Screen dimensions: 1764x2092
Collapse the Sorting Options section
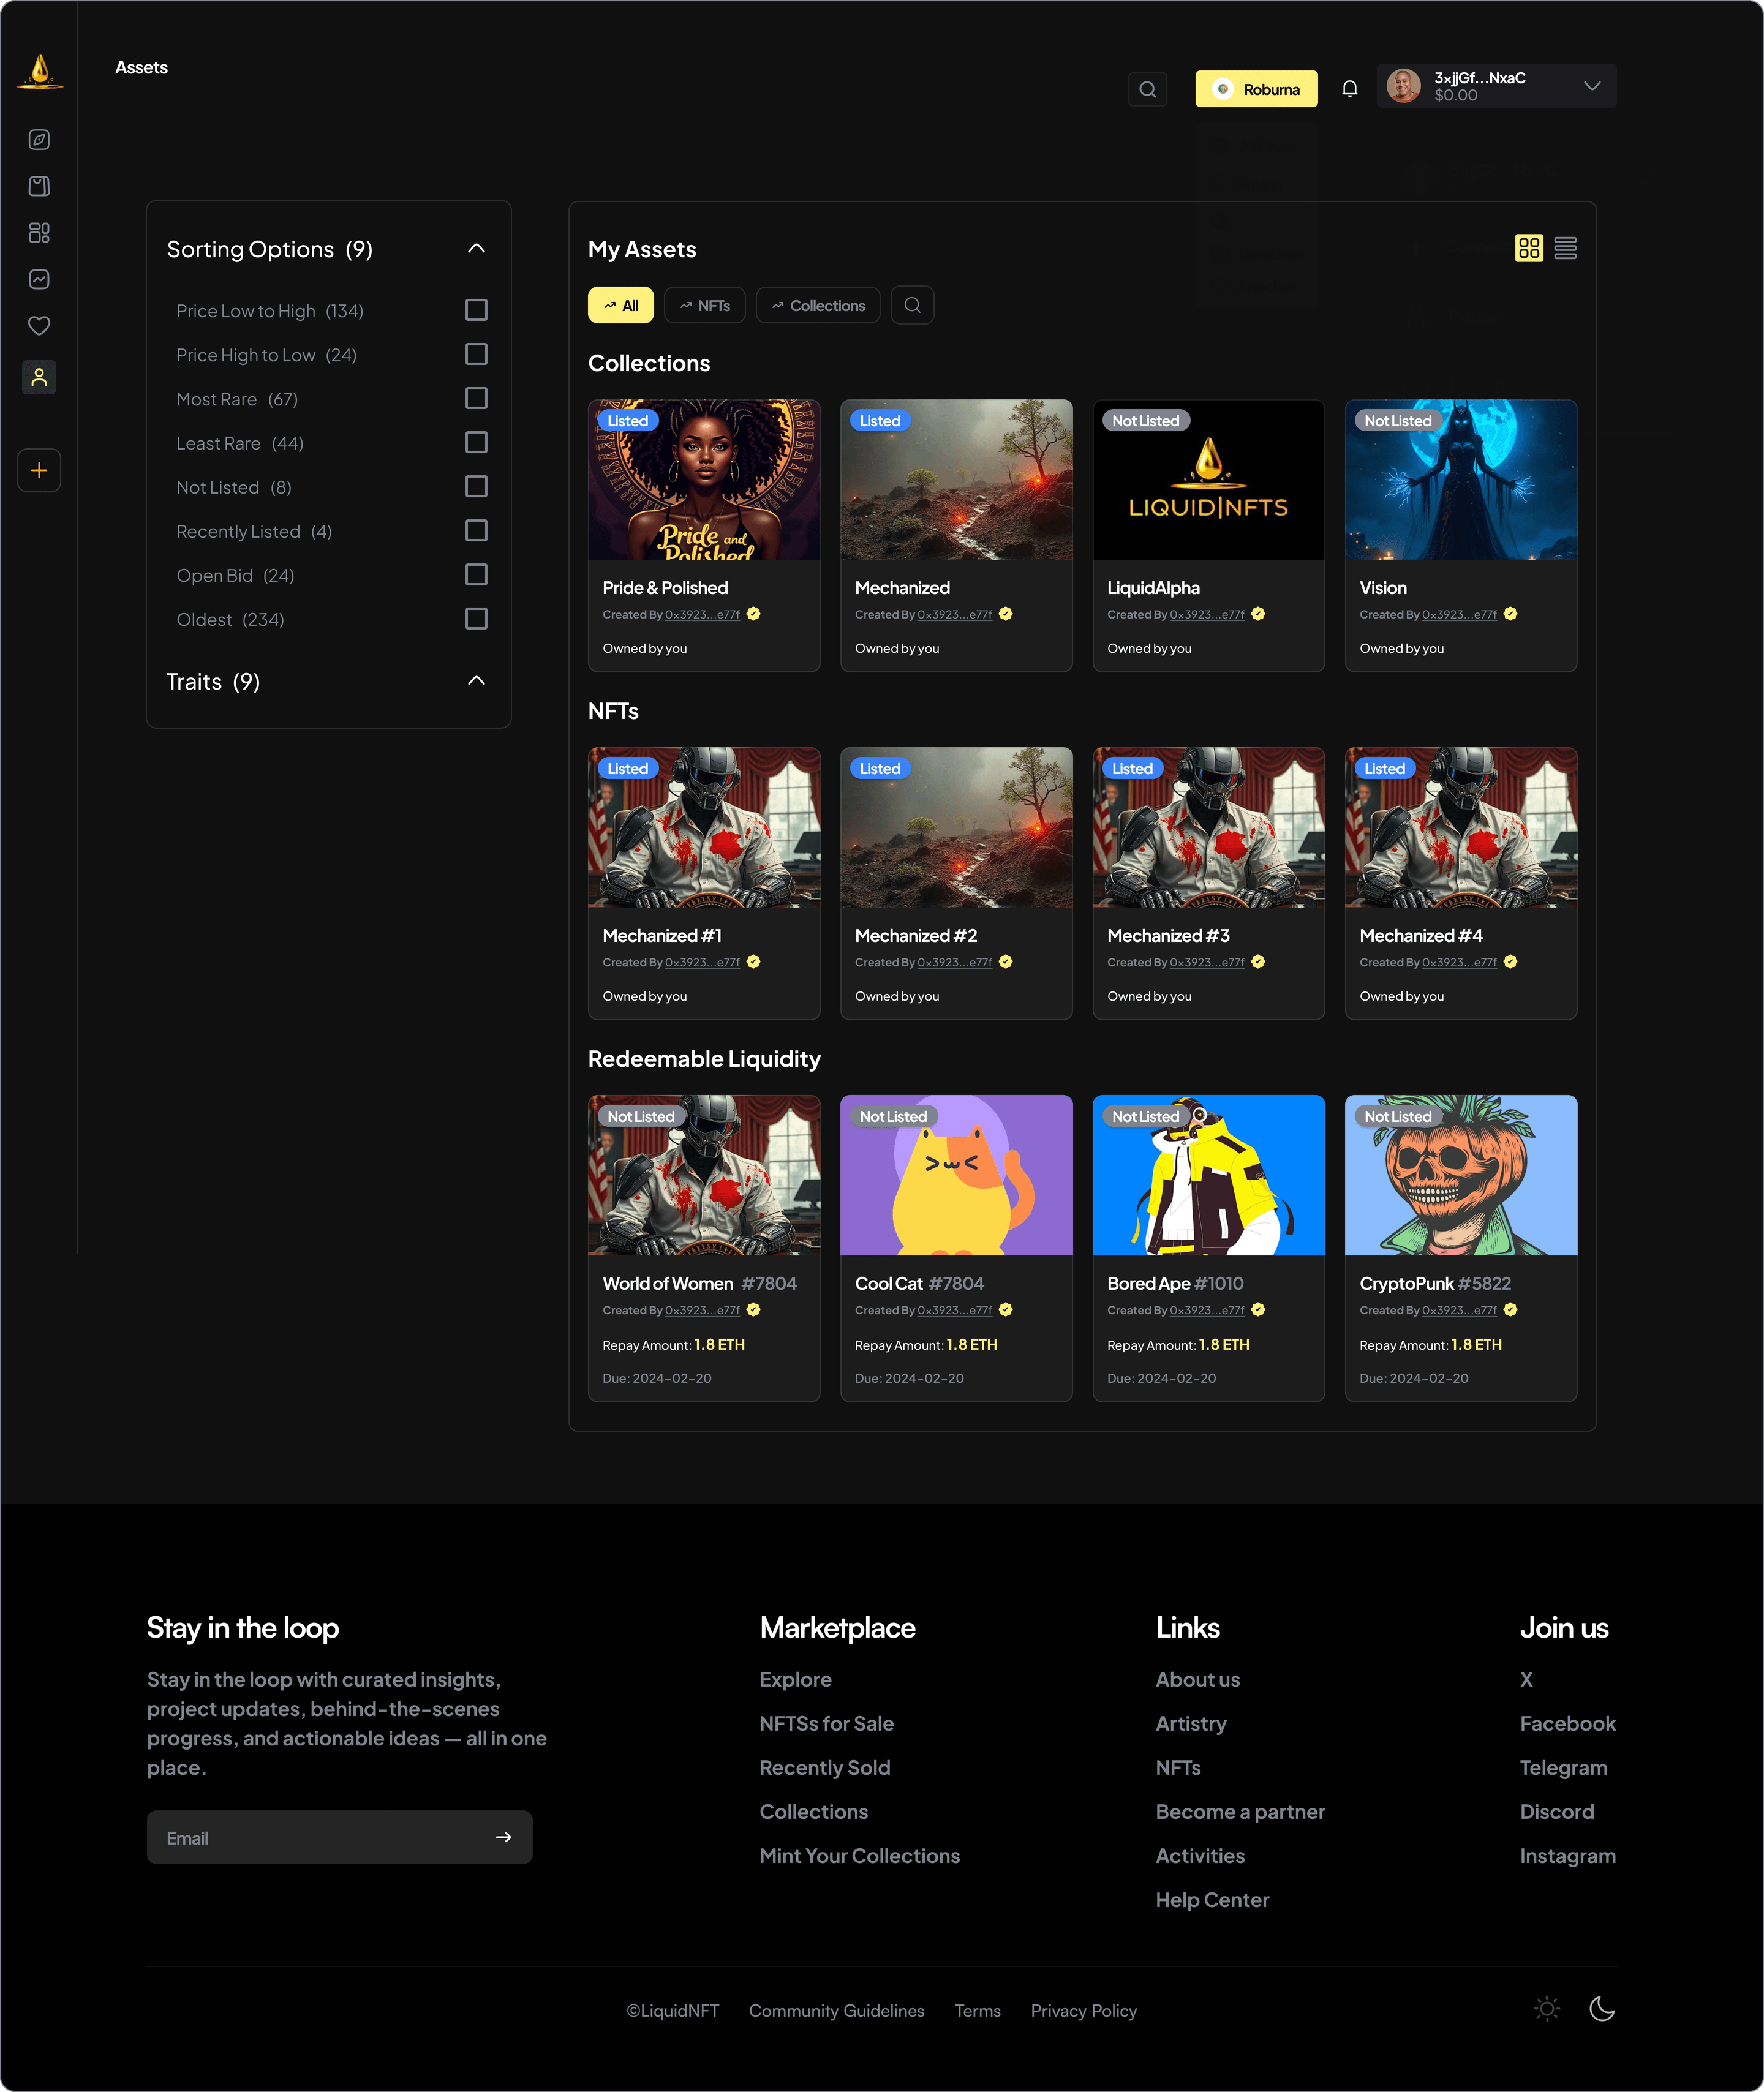[x=476, y=248]
